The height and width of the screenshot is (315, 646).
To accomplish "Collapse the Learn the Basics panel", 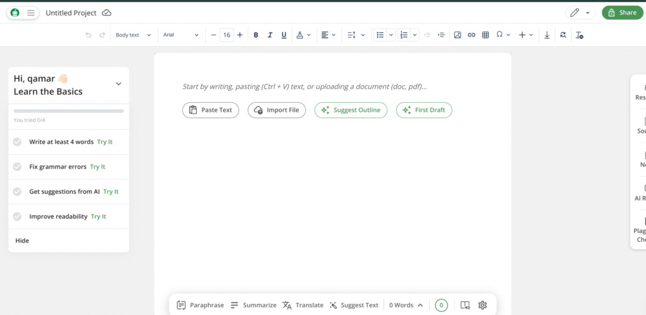I will click(119, 84).
